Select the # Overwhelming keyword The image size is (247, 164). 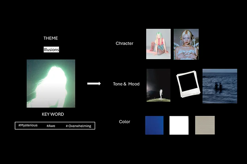79,126
